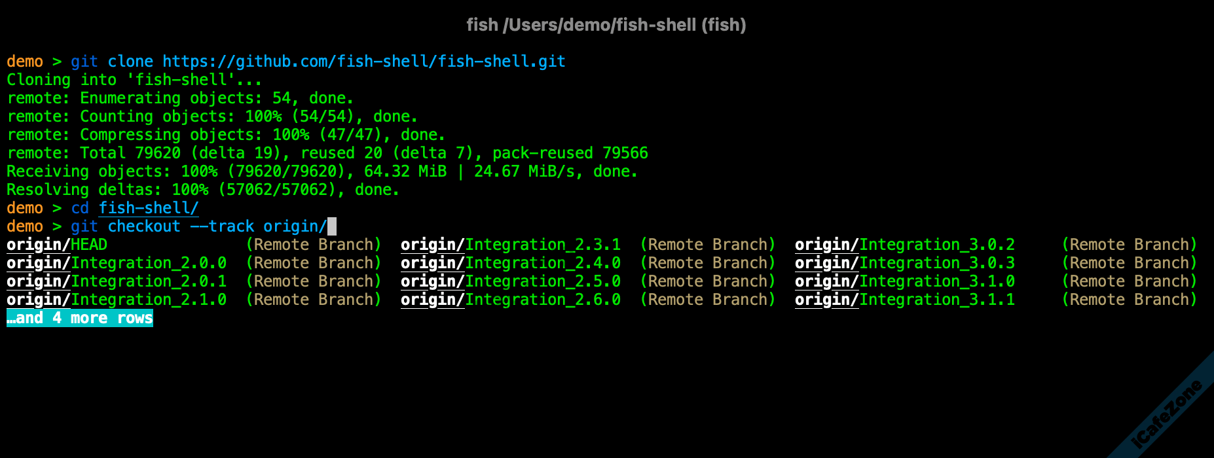Click the "Receiving objects" output line
The image size is (1214, 458).
click(x=322, y=171)
